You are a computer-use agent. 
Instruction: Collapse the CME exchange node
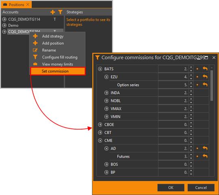(x=100, y=141)
